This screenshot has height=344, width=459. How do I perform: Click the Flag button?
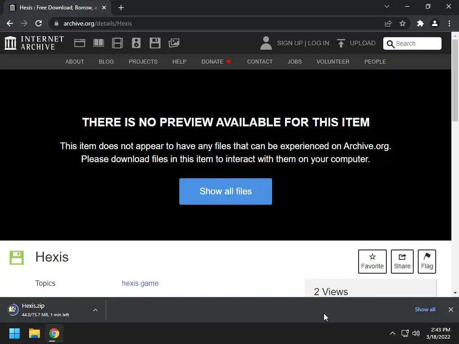[x=427, y=262]
